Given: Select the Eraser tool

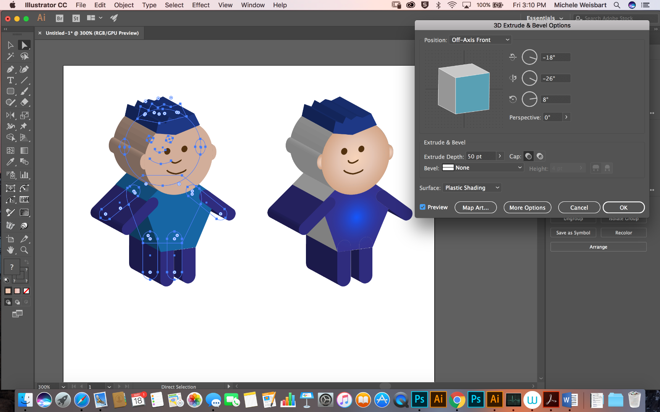Looking at the screenshot, I should (x=24, y=103).
